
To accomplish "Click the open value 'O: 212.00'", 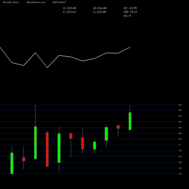I will 70,8.
